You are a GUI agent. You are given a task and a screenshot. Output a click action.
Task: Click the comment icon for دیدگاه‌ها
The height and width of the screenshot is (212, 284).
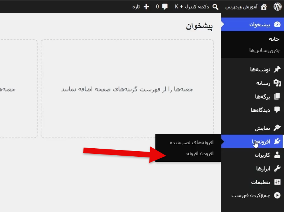click(x=277, y=110)
